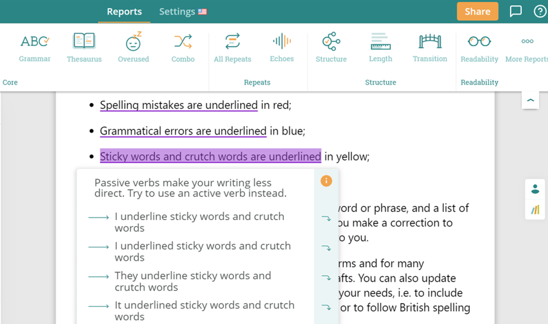Click curved arrow beside 'They underline sticky words'
The image size is (548, 324).
(x=326, y=277)
